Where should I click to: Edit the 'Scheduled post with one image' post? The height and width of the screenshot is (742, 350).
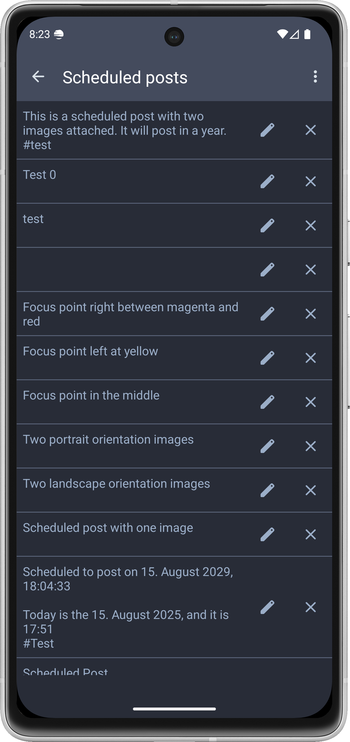pyautogui.click(x=267, y=535)
